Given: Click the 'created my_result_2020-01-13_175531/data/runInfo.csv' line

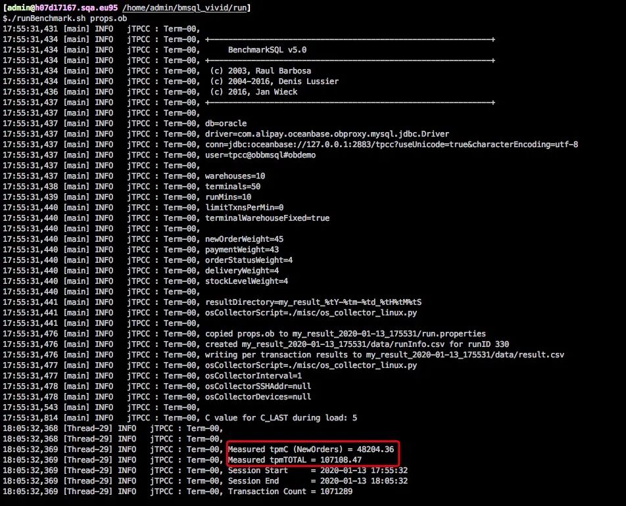Looking at the screenshot, I should click(357, 344).
